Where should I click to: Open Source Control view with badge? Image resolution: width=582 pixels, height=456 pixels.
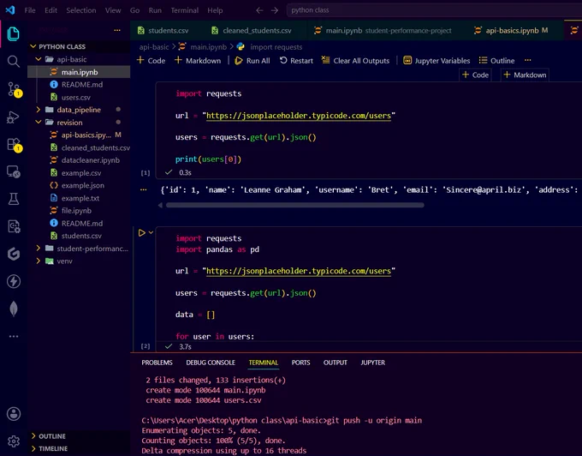pyautogui.click(x=14, y=89)
